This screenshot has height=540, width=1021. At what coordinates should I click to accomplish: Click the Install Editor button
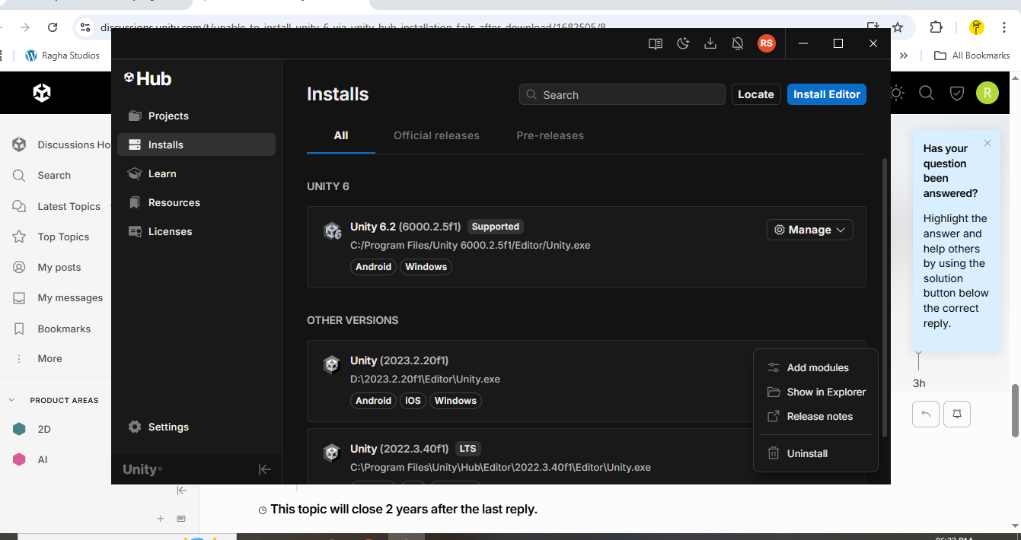[x=826, y=94]
